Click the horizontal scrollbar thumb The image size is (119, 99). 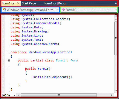coord(59,95)
